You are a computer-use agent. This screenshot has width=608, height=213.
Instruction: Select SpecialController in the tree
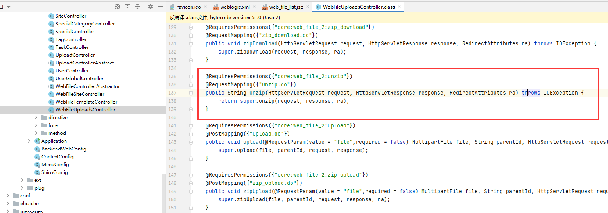pos(75,32)
